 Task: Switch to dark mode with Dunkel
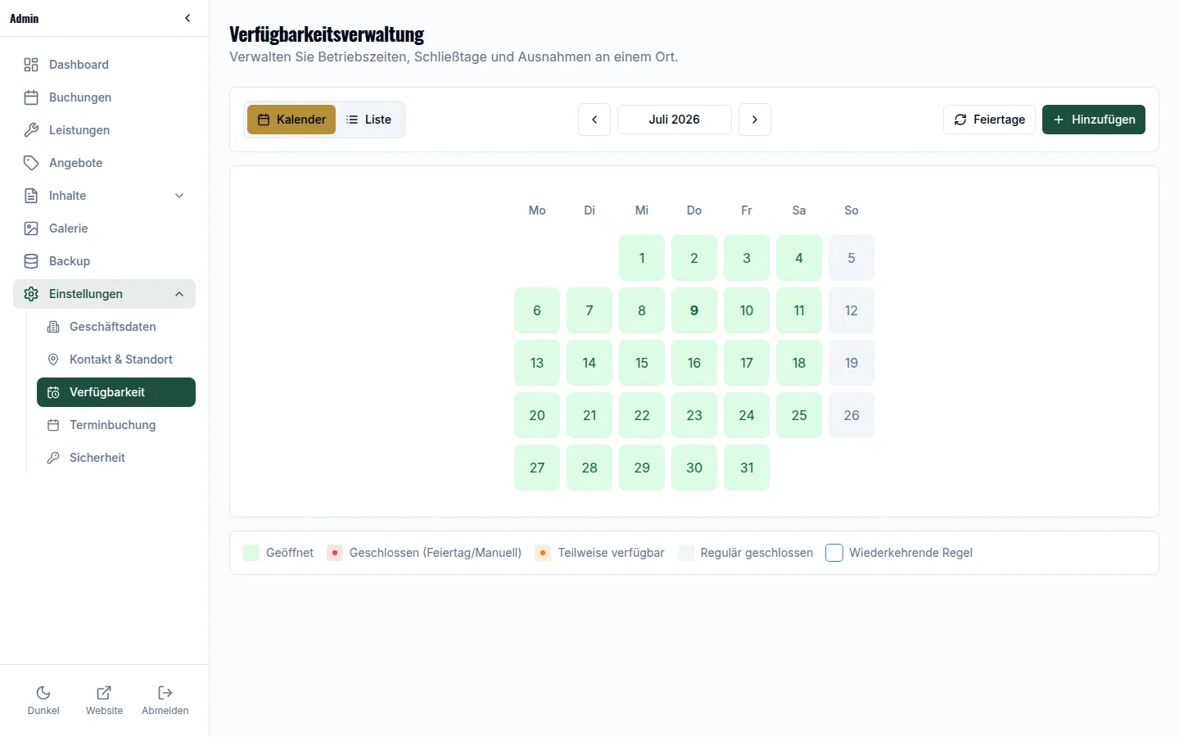coord(43,700)
